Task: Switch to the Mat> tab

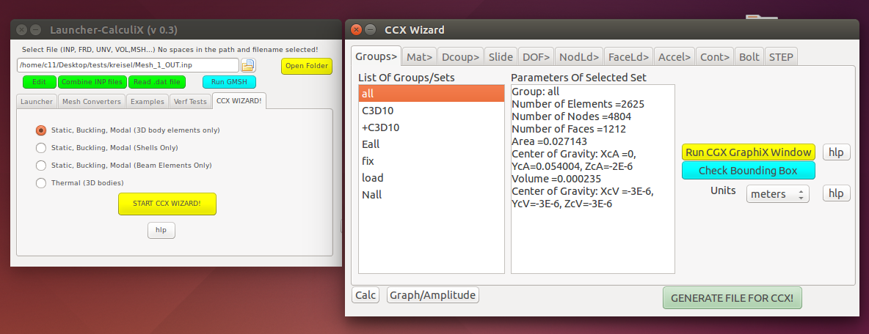Action: click(x=420, y=56)
